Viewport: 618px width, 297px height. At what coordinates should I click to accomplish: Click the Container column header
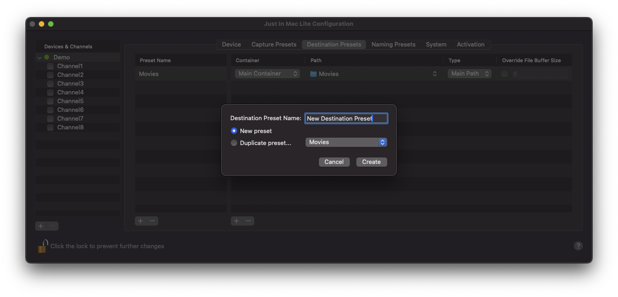point(268,60)
